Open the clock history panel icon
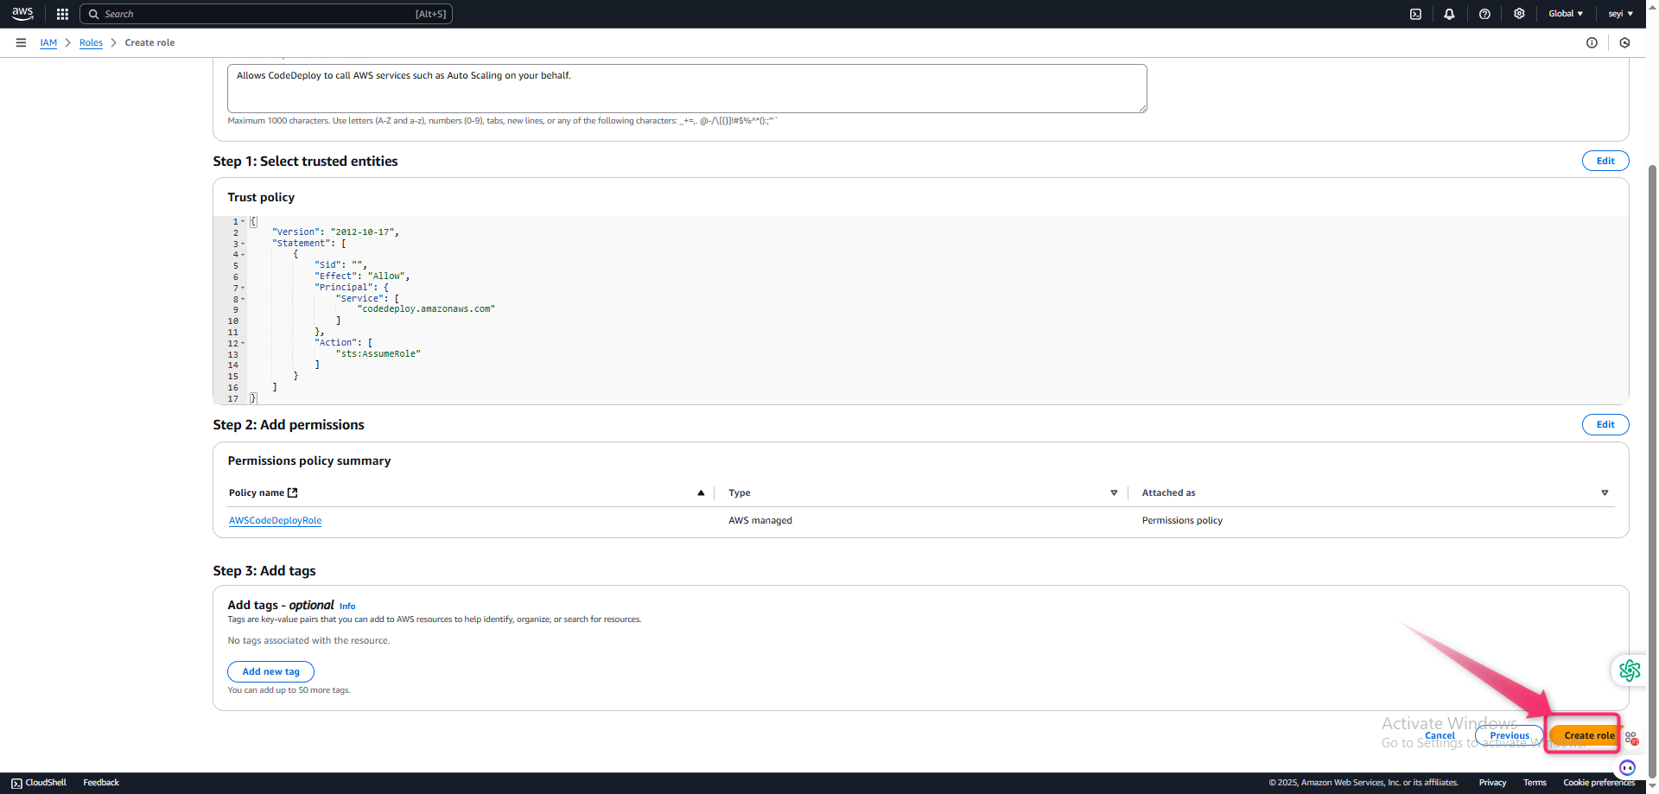This screenshot has width=1659, height=794. pos(1624,42)
